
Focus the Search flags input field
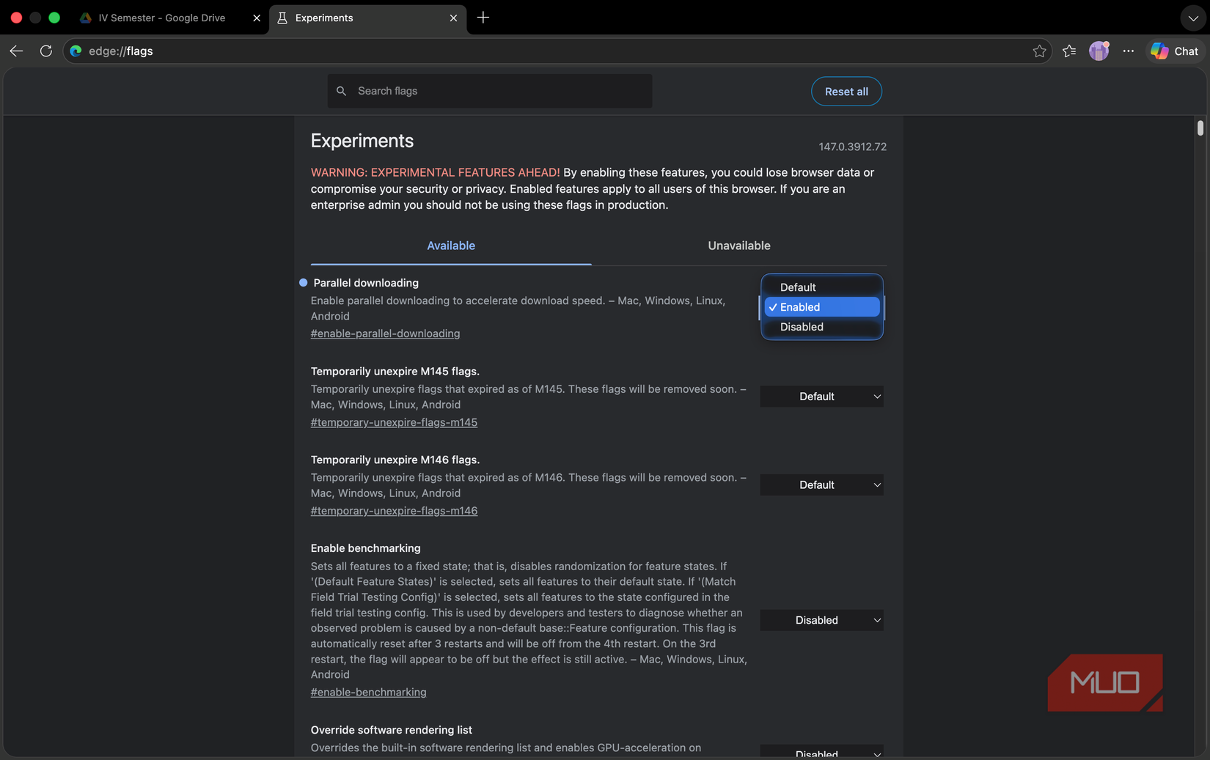pos(490,91)
